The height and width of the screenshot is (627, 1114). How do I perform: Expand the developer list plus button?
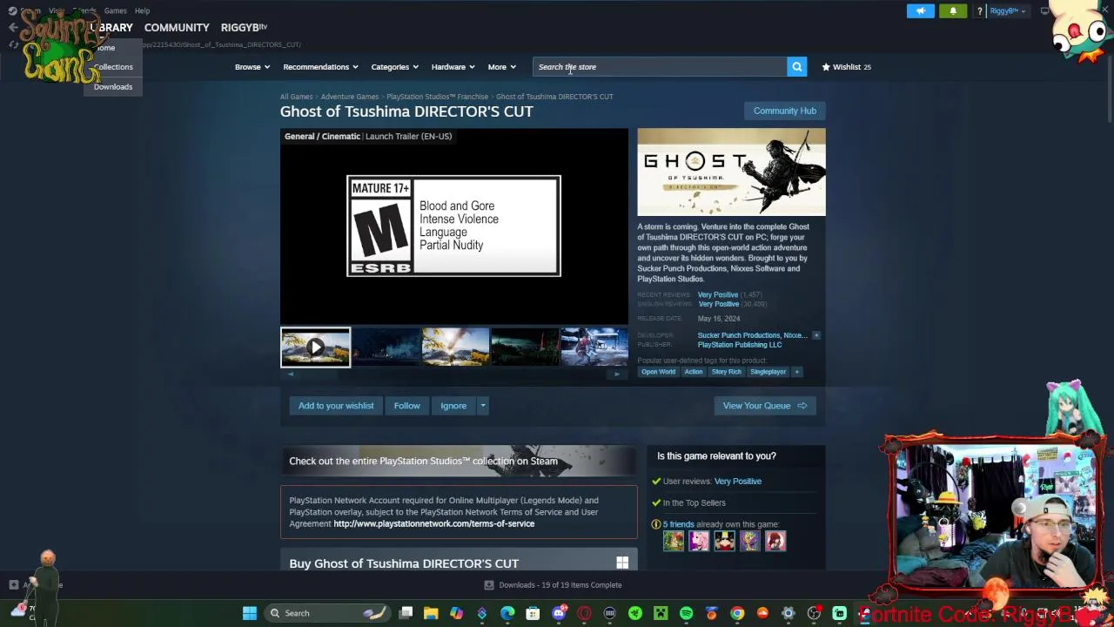pyautogui.click(x=815, y=335)
